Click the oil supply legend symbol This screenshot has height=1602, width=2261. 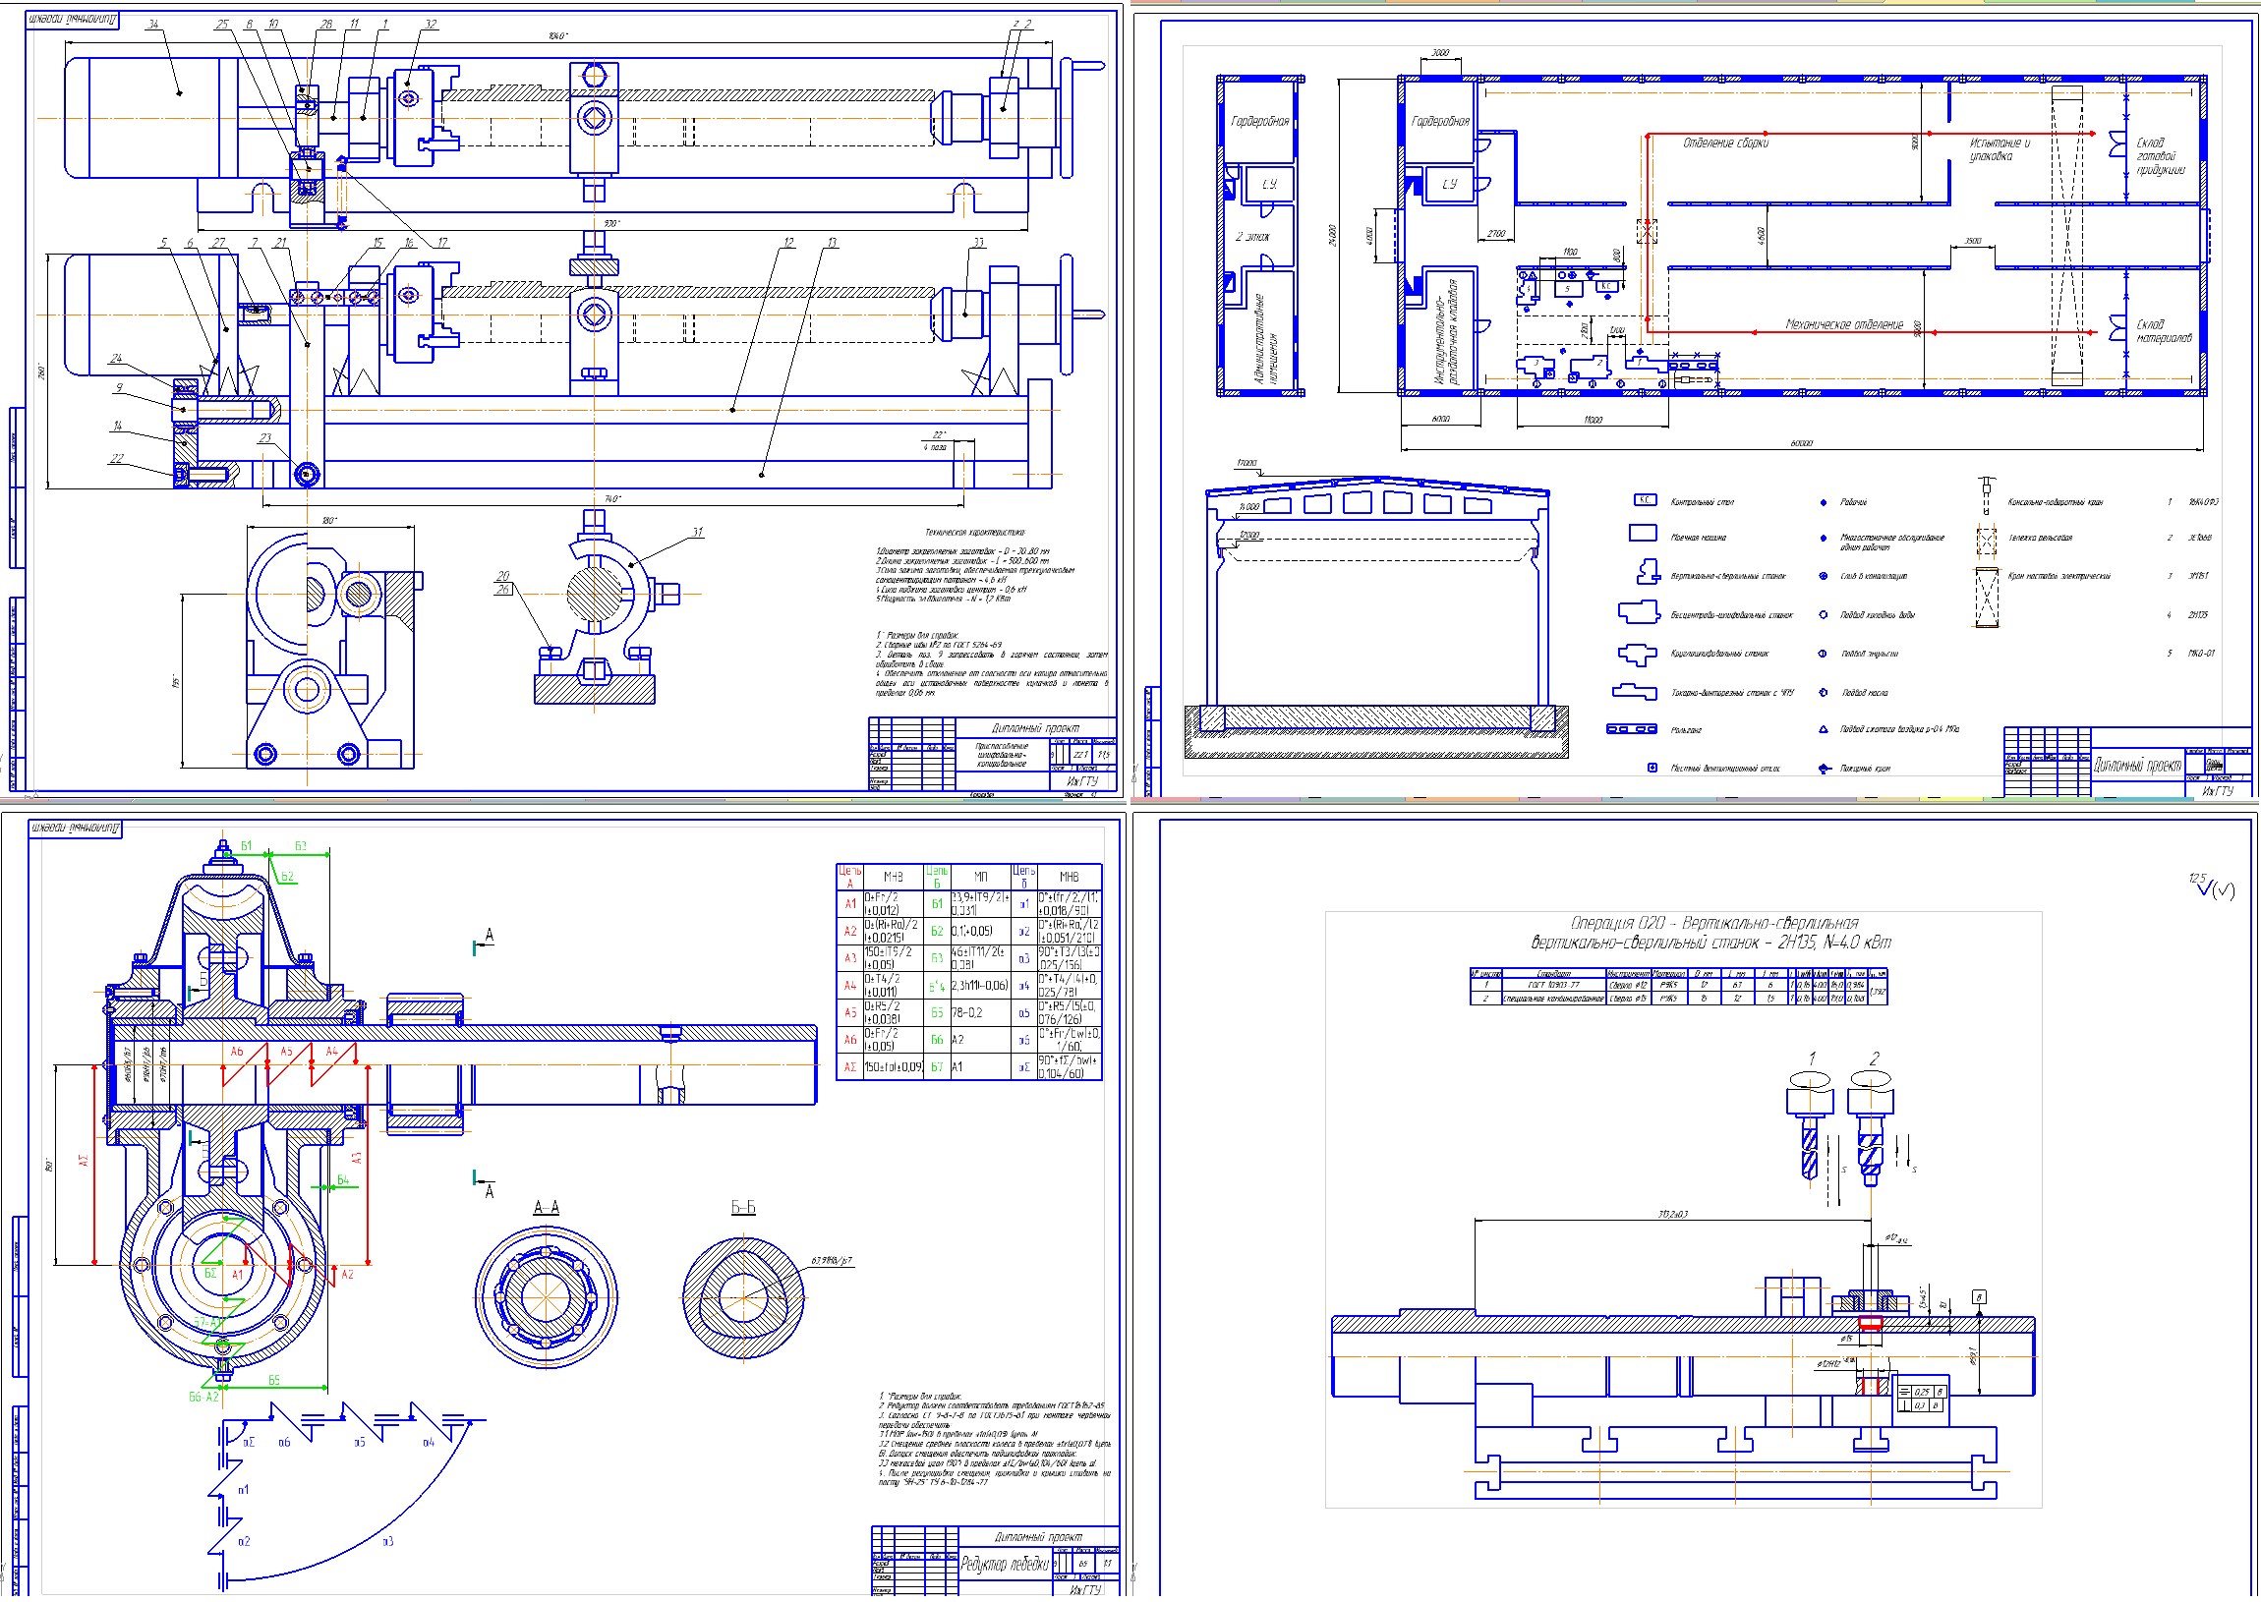pos(1823,692)
